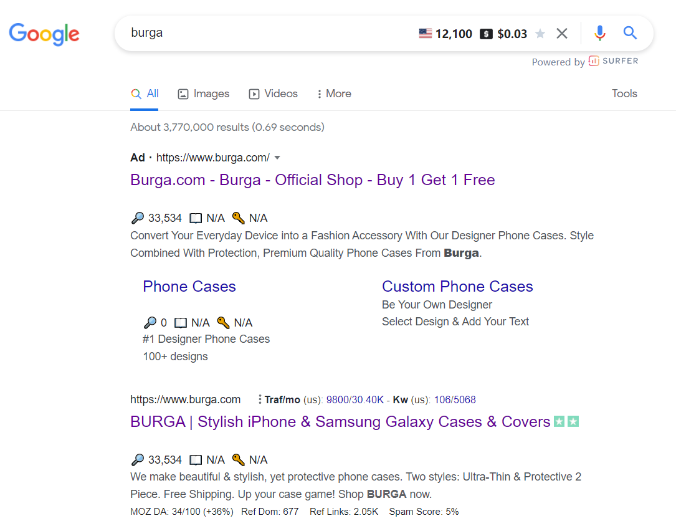Open the Burga.com Official Shop ad link
The width and height of the screenshot is (676, 531).
pyautogui.click(x=312, y=180)
